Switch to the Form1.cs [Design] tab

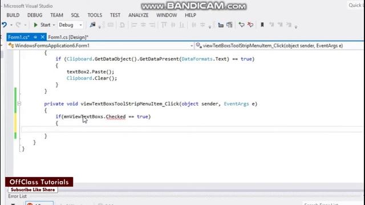pyautogui.click(x=68, y=37)
